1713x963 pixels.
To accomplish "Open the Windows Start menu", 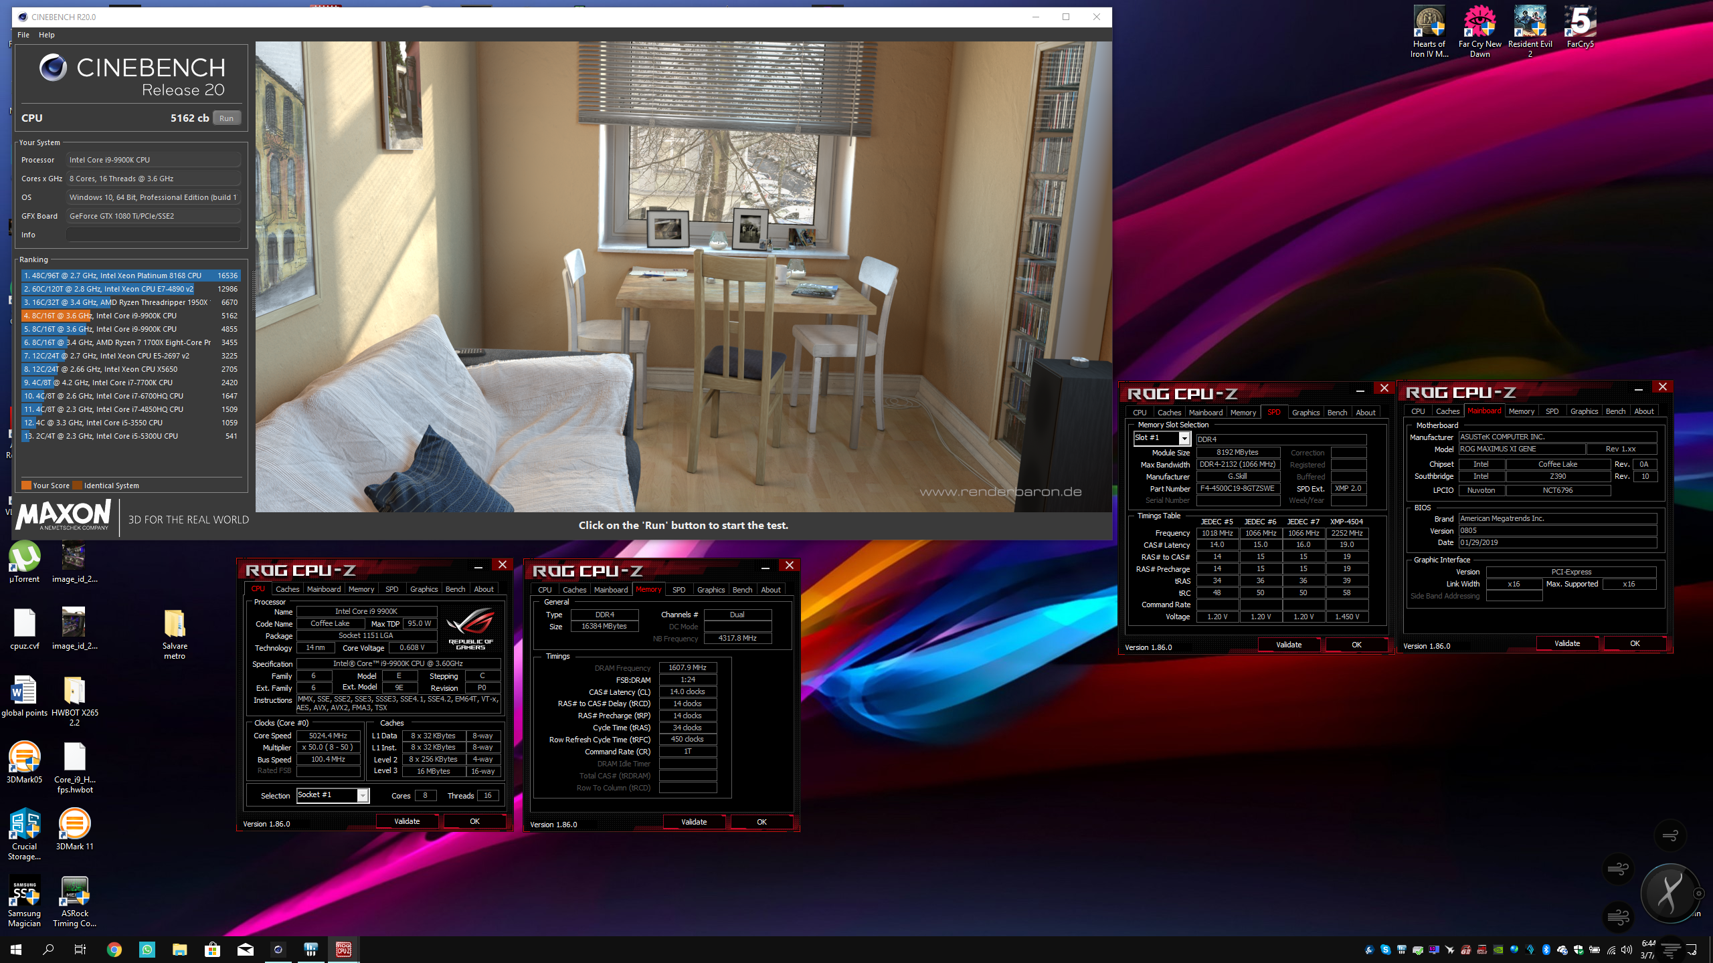I will pos(16,950).
